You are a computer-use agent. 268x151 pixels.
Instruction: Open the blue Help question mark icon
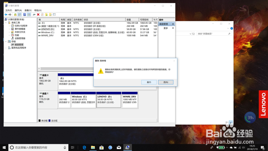(x=25, y=15)
